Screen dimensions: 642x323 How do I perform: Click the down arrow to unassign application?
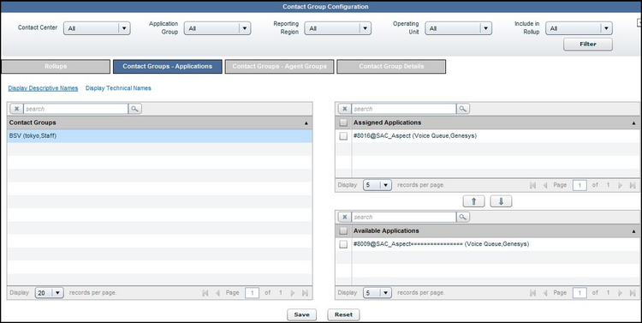coord(501,201)
